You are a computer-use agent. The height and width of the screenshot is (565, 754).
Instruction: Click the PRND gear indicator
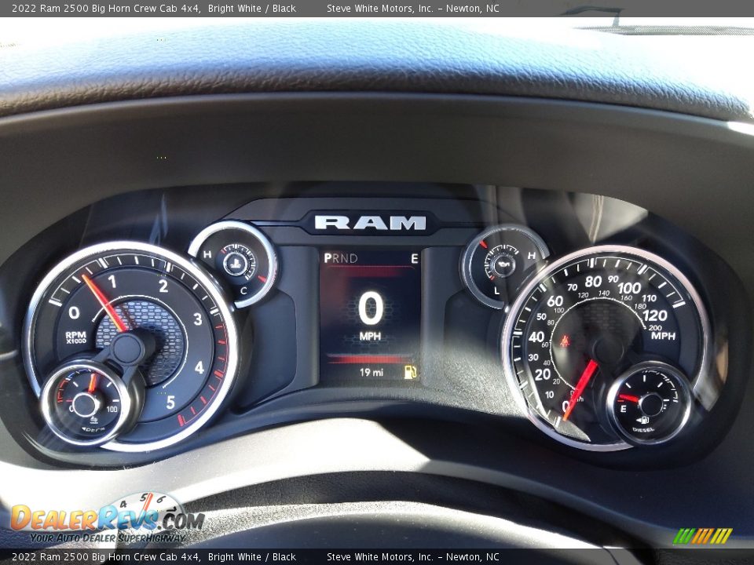point(341,258)
